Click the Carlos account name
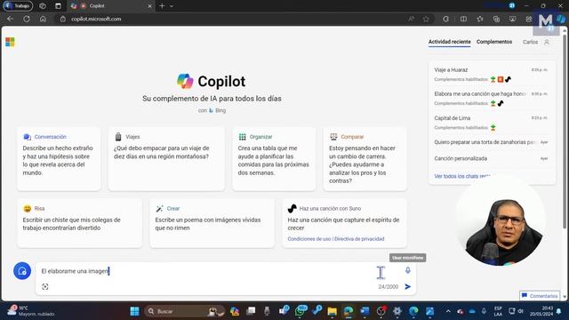This screenshot has height=320, width=569. (530, 42)
